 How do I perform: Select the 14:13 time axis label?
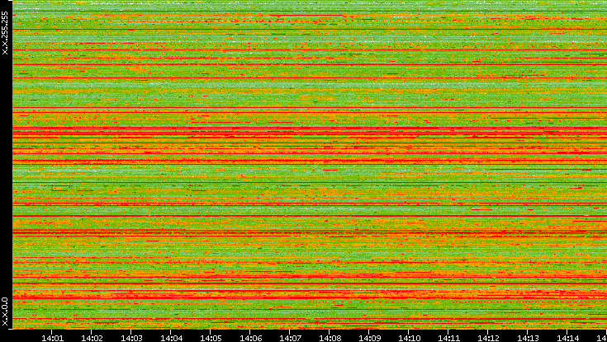coord(528,338)
